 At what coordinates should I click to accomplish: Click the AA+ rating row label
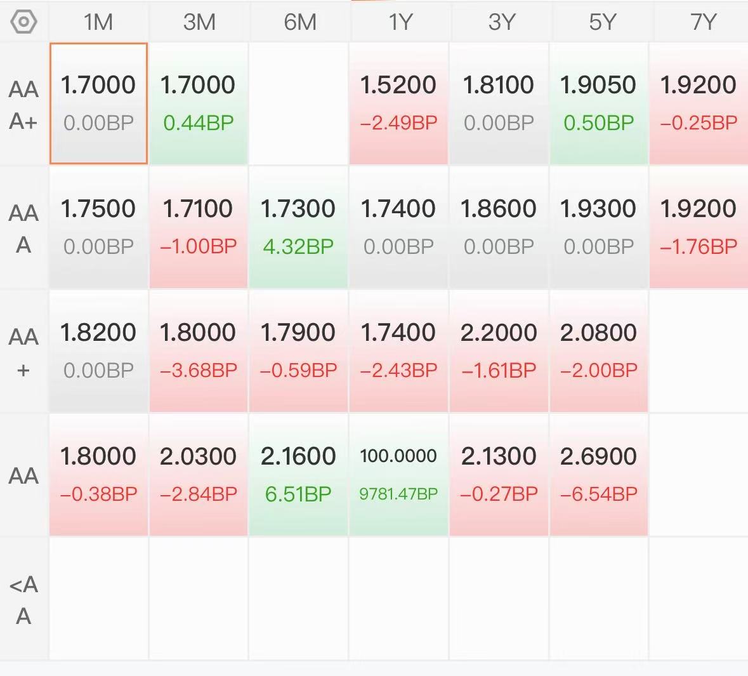point(23,352)
